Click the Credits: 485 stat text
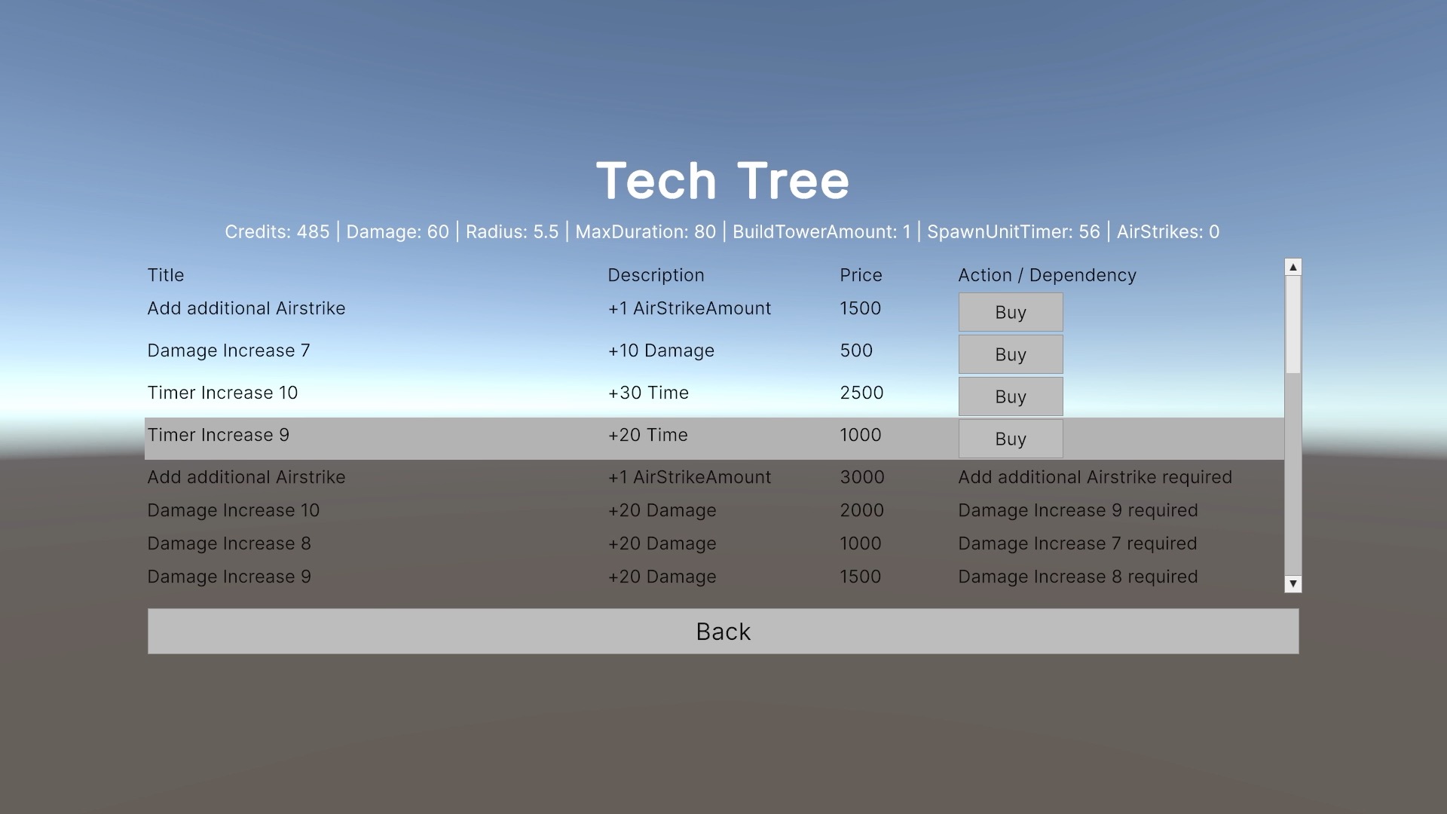 pos(277,231)
